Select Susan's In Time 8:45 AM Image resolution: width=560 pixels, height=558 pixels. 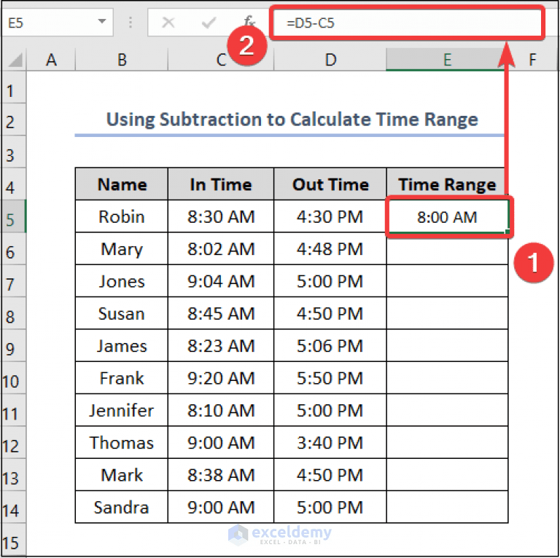click(221, 314)
